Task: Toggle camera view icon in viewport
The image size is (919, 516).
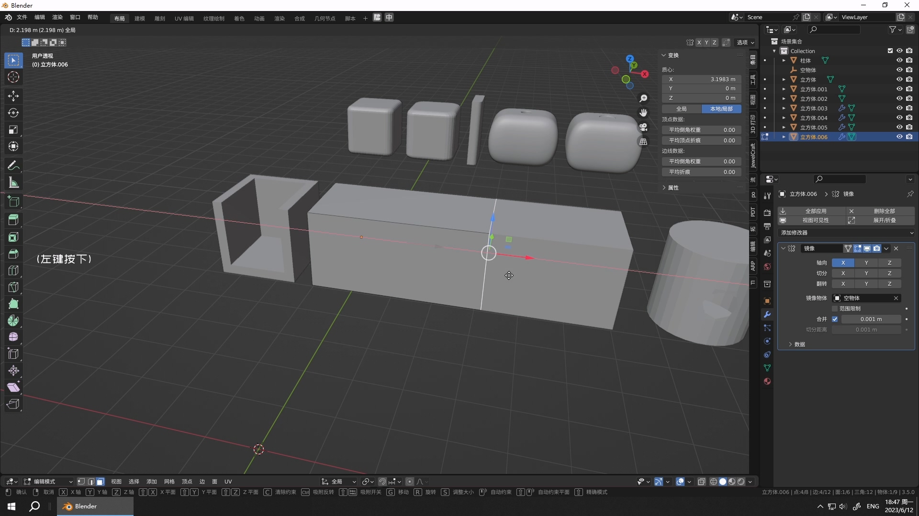Action: coord(643,127)
